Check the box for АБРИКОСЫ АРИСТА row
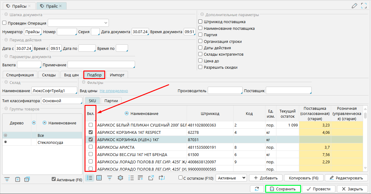 tap(91, 147)
